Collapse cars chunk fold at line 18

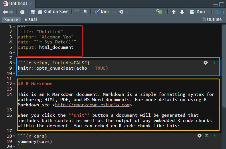14,136
